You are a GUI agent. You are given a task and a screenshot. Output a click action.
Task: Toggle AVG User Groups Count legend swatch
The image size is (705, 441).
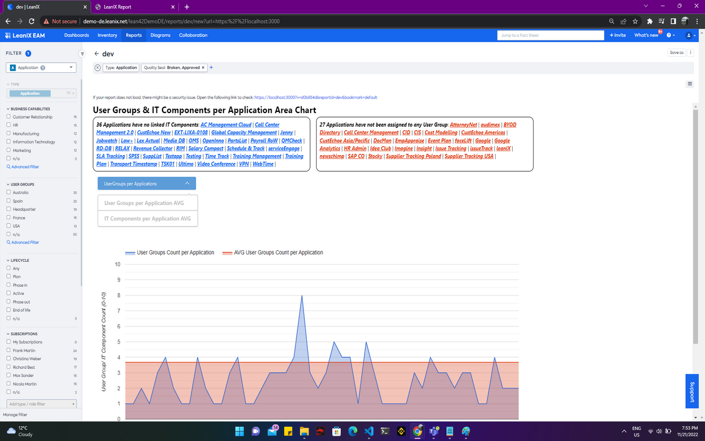227,253
